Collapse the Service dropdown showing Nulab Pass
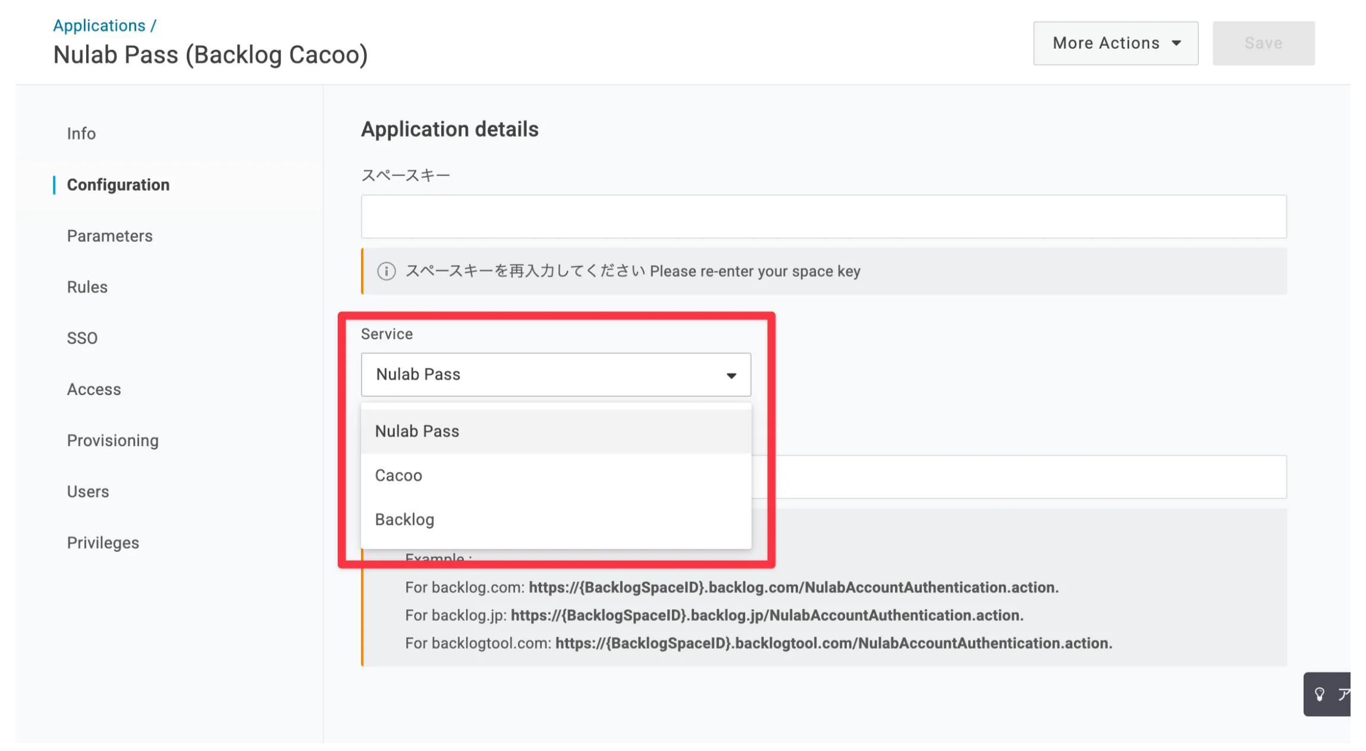 556,375
